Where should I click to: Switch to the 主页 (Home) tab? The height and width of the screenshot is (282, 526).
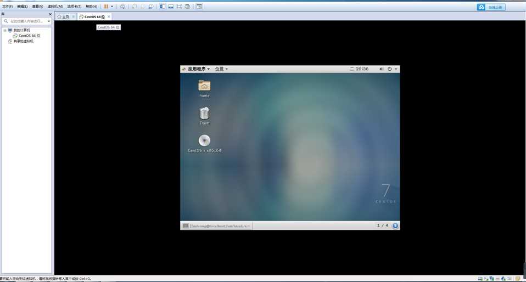(65, 17)
